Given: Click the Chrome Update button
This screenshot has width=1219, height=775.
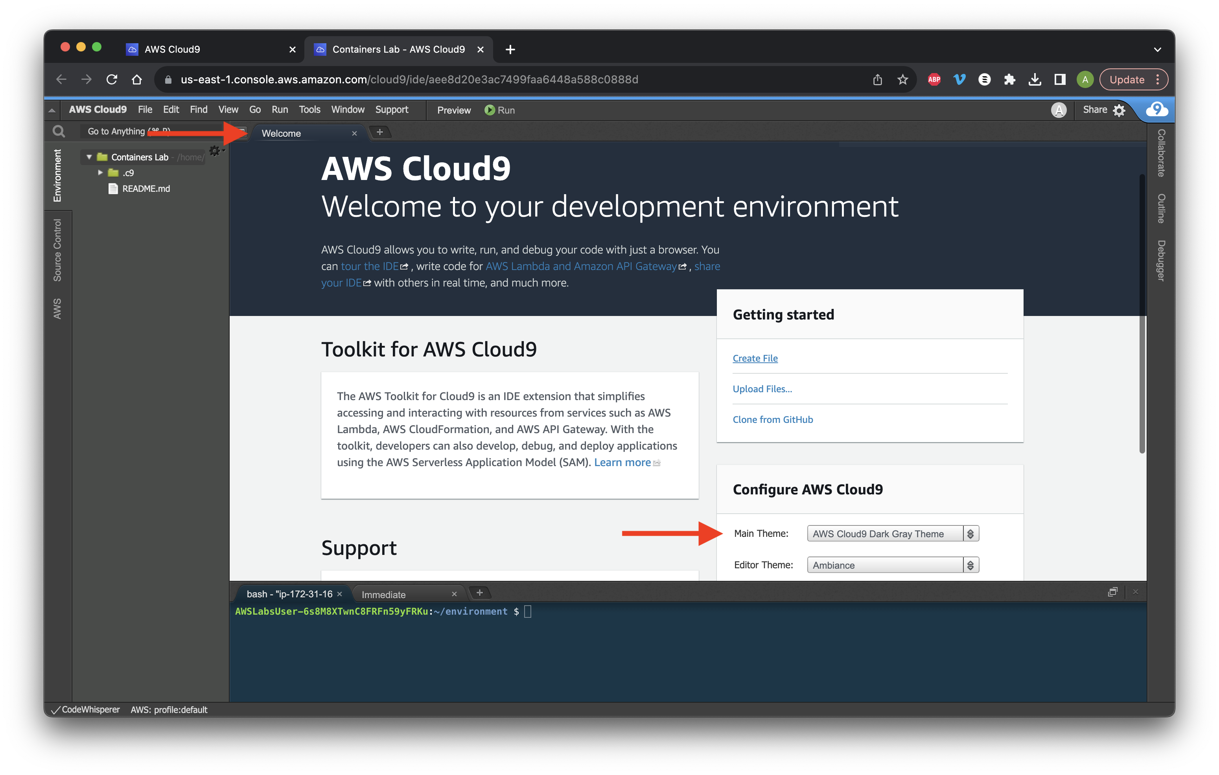Looking at the screenshot, I should pyautogui.click(x=1134, y=79).
